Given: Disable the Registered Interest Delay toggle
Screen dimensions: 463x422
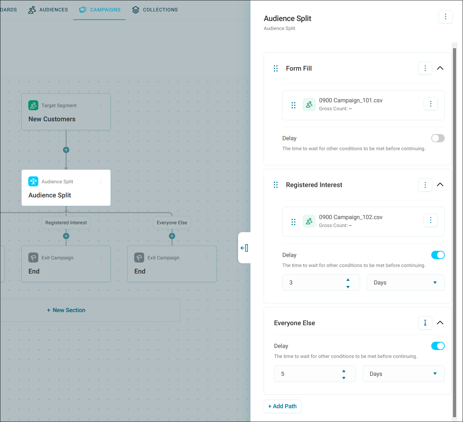Looking at the screenshot, I should click(438, 255).
